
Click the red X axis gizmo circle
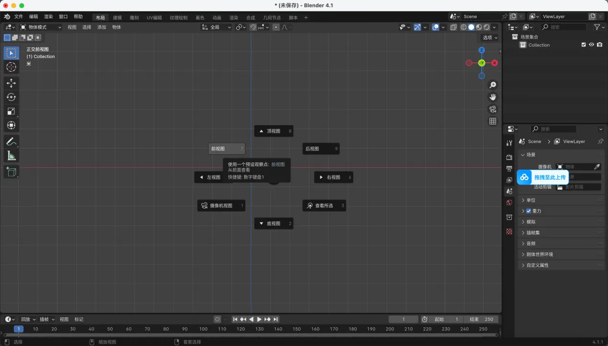tap(494, 63)
